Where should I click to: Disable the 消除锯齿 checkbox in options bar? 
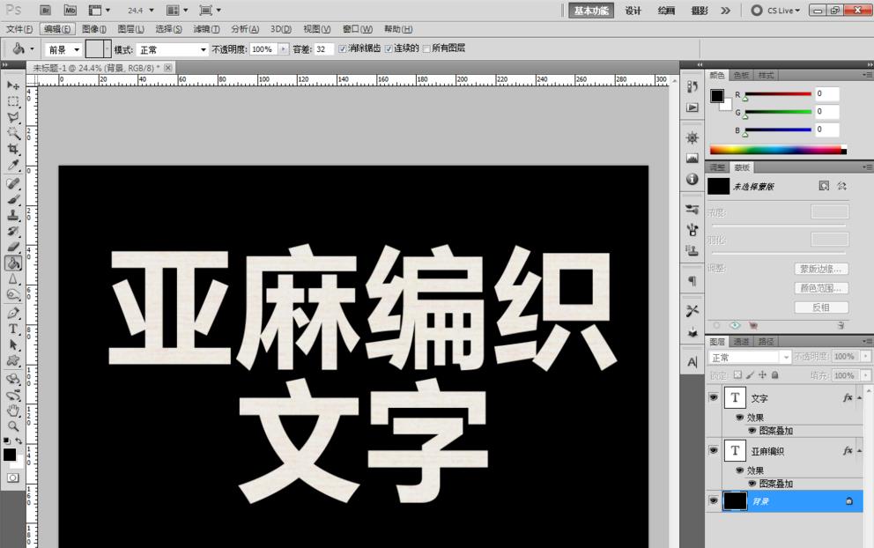[342, 49]
